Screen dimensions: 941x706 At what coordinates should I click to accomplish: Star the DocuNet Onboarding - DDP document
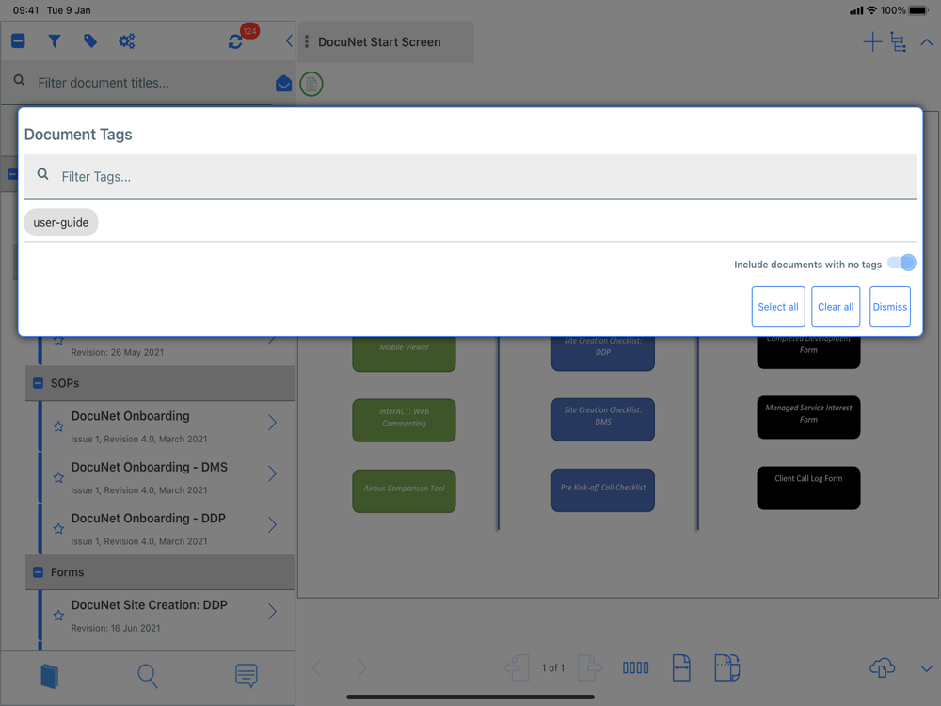58,529
